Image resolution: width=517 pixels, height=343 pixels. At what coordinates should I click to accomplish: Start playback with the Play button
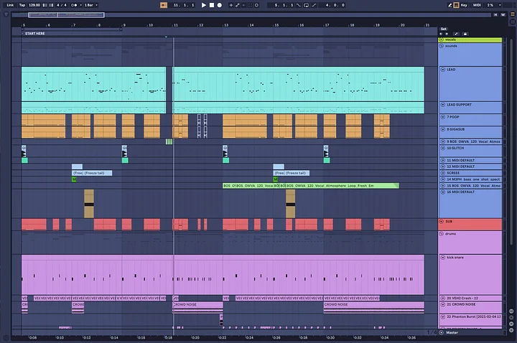(x=204, y=5)
